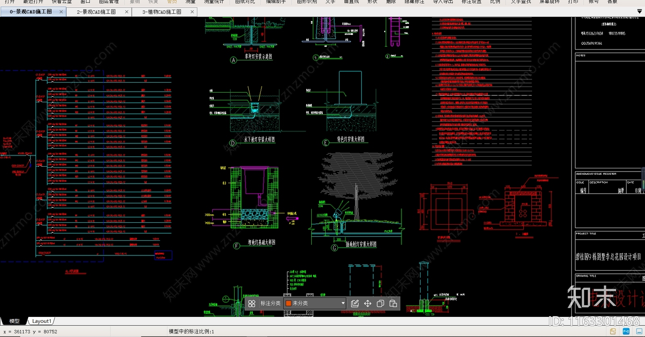
Task: Click the PDF export icon in status bar
Action: coord(613,331)
